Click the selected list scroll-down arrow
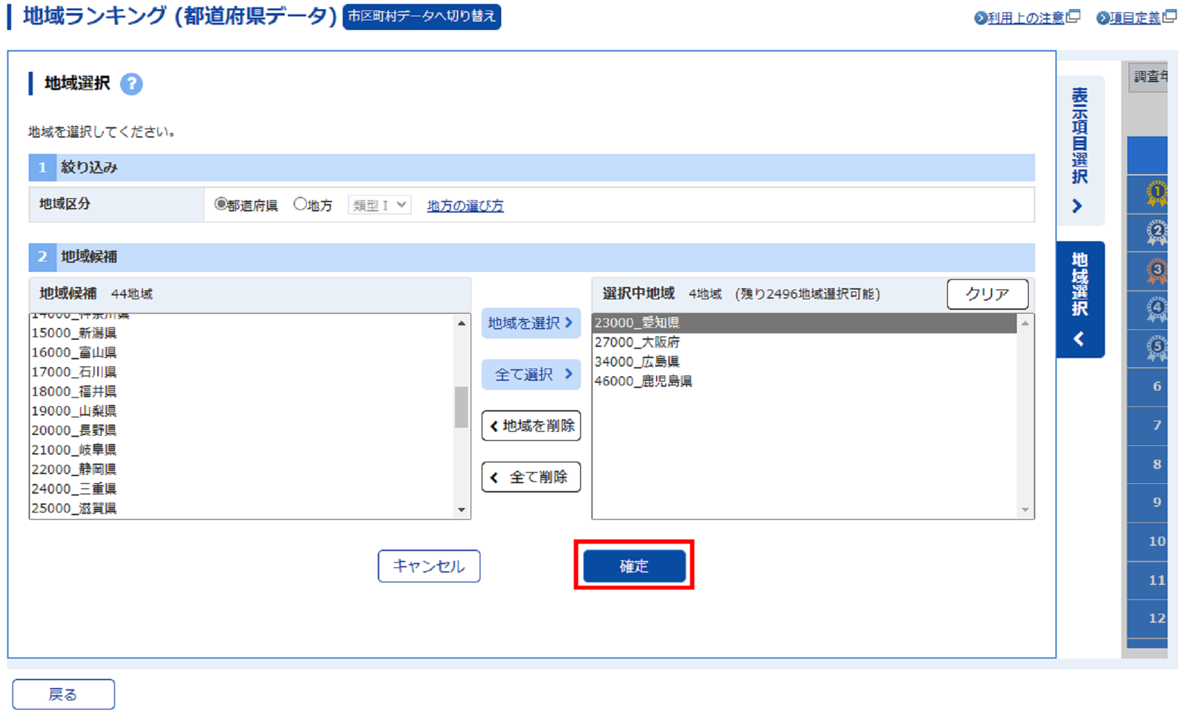Image resolution: width=1184 pixels, height=718 pixels. [x=1025, y=510]
